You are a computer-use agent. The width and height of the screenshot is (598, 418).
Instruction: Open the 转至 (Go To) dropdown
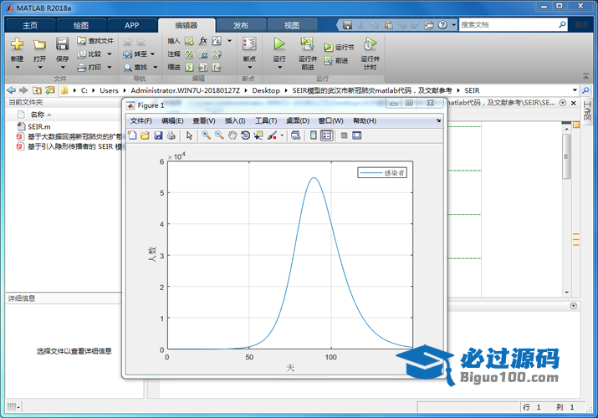[x=153, y=54]
